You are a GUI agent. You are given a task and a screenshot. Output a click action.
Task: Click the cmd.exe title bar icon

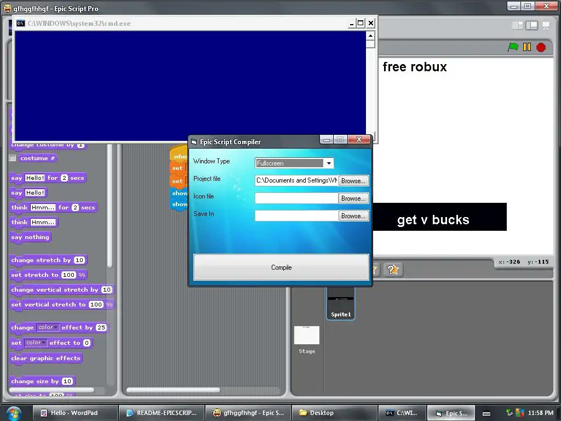point(21,23)
